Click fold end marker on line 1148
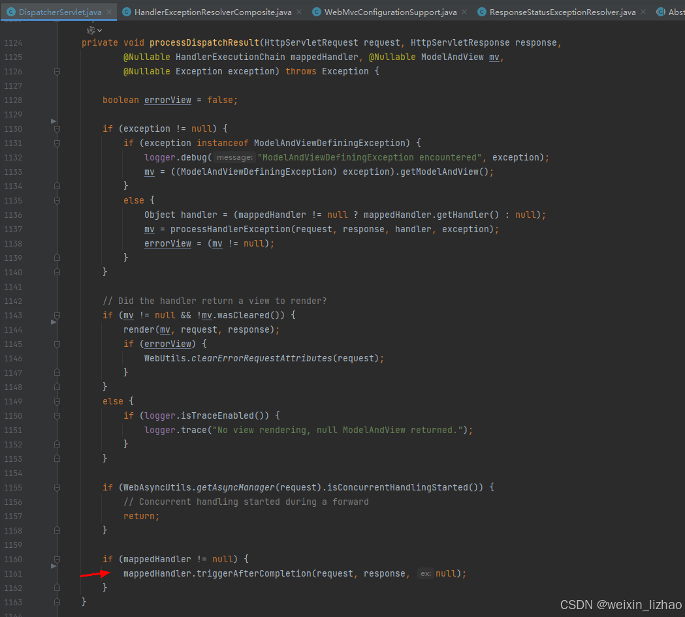This screenshot has width=685, height=617. point(57,387)
